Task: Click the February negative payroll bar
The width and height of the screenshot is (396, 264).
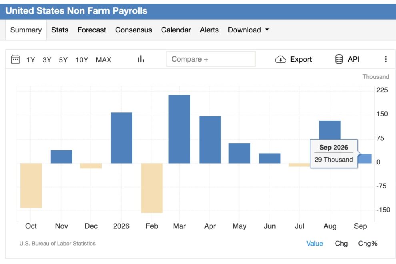Action: click(152, 188)
